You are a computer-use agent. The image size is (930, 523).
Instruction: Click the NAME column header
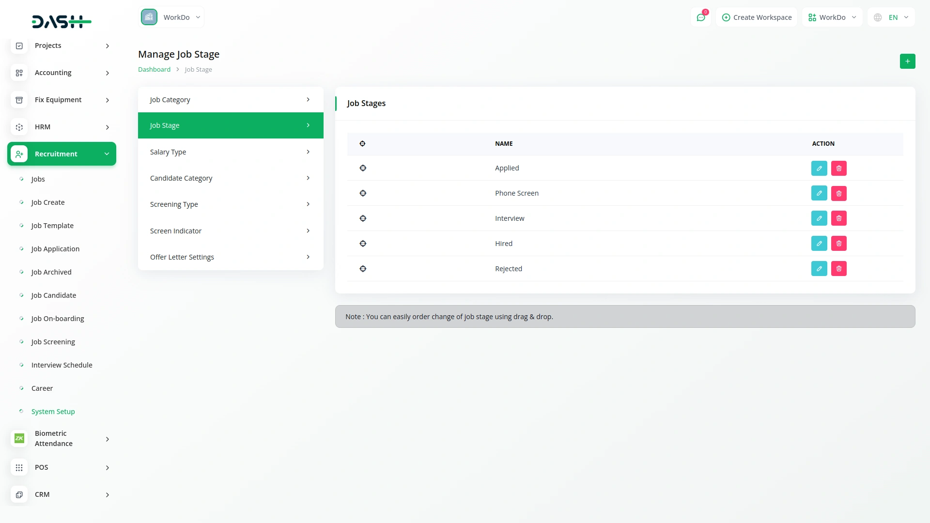(x=504, y=144)
